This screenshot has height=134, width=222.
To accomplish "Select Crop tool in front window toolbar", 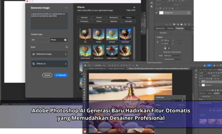I will (x=84, y=82).
